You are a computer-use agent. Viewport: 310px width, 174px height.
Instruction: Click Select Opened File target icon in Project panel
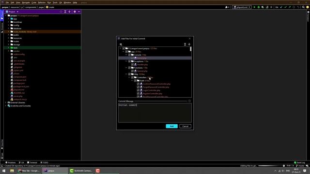[x=61, y=12]
